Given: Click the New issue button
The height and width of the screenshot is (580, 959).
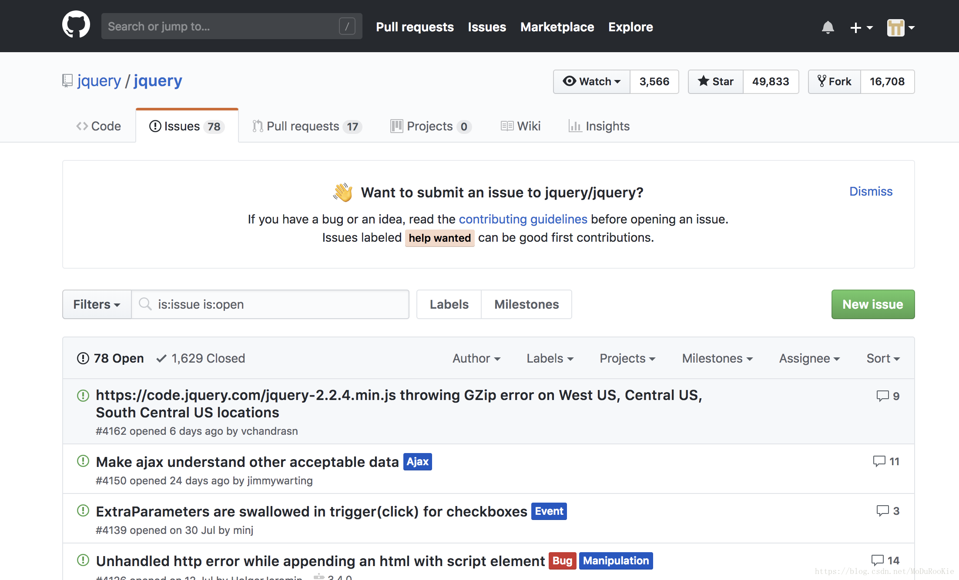Looking at the screenshot, I should [873, 304].
